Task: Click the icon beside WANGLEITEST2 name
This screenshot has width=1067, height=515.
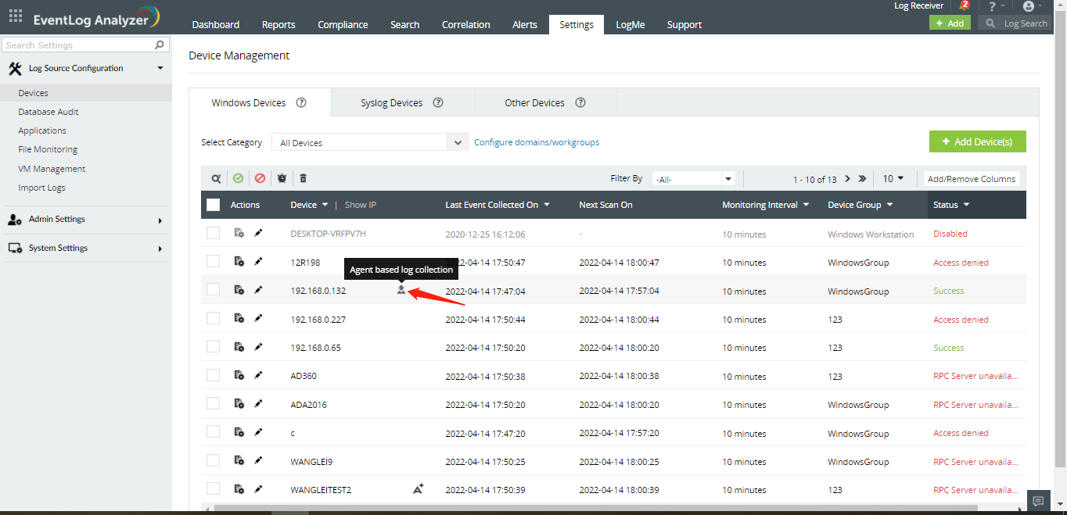Action: click(x=418, y=489)
